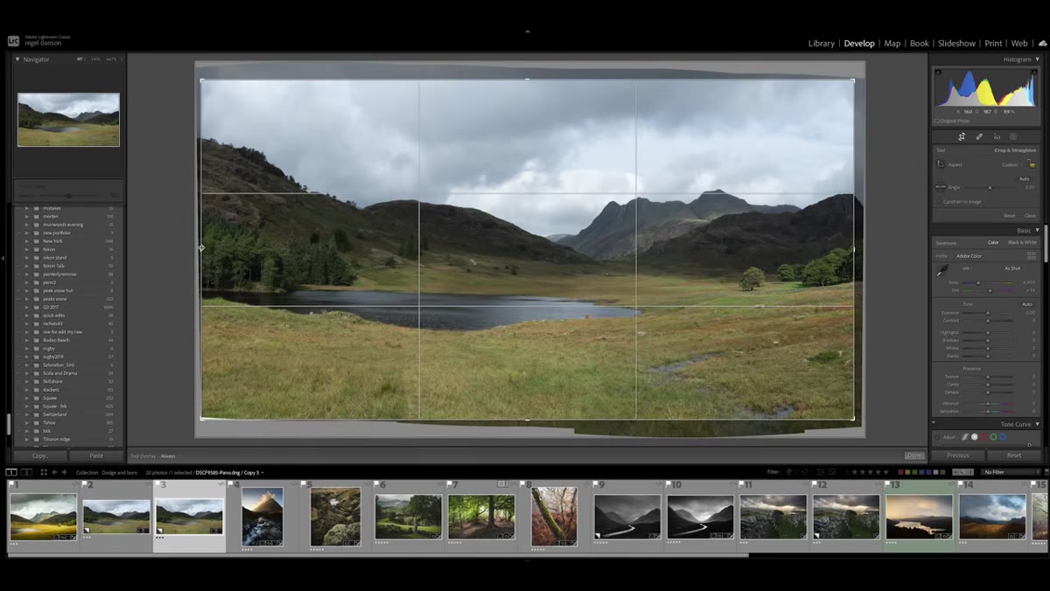
Task: Open Grid view icon in filmstrip bar
Action: [44, 472]
